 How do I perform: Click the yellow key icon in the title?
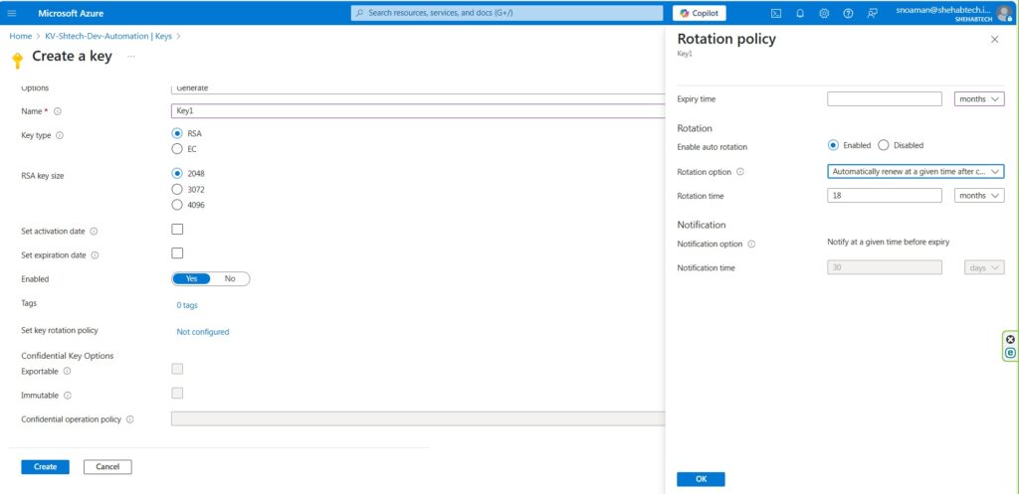click(x=18, y=60)
